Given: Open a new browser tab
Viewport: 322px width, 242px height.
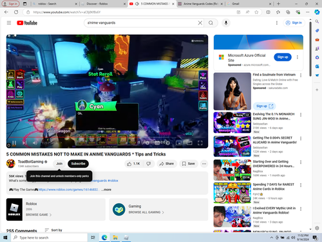Looking at the screenshot, I should tap(278, 4).
